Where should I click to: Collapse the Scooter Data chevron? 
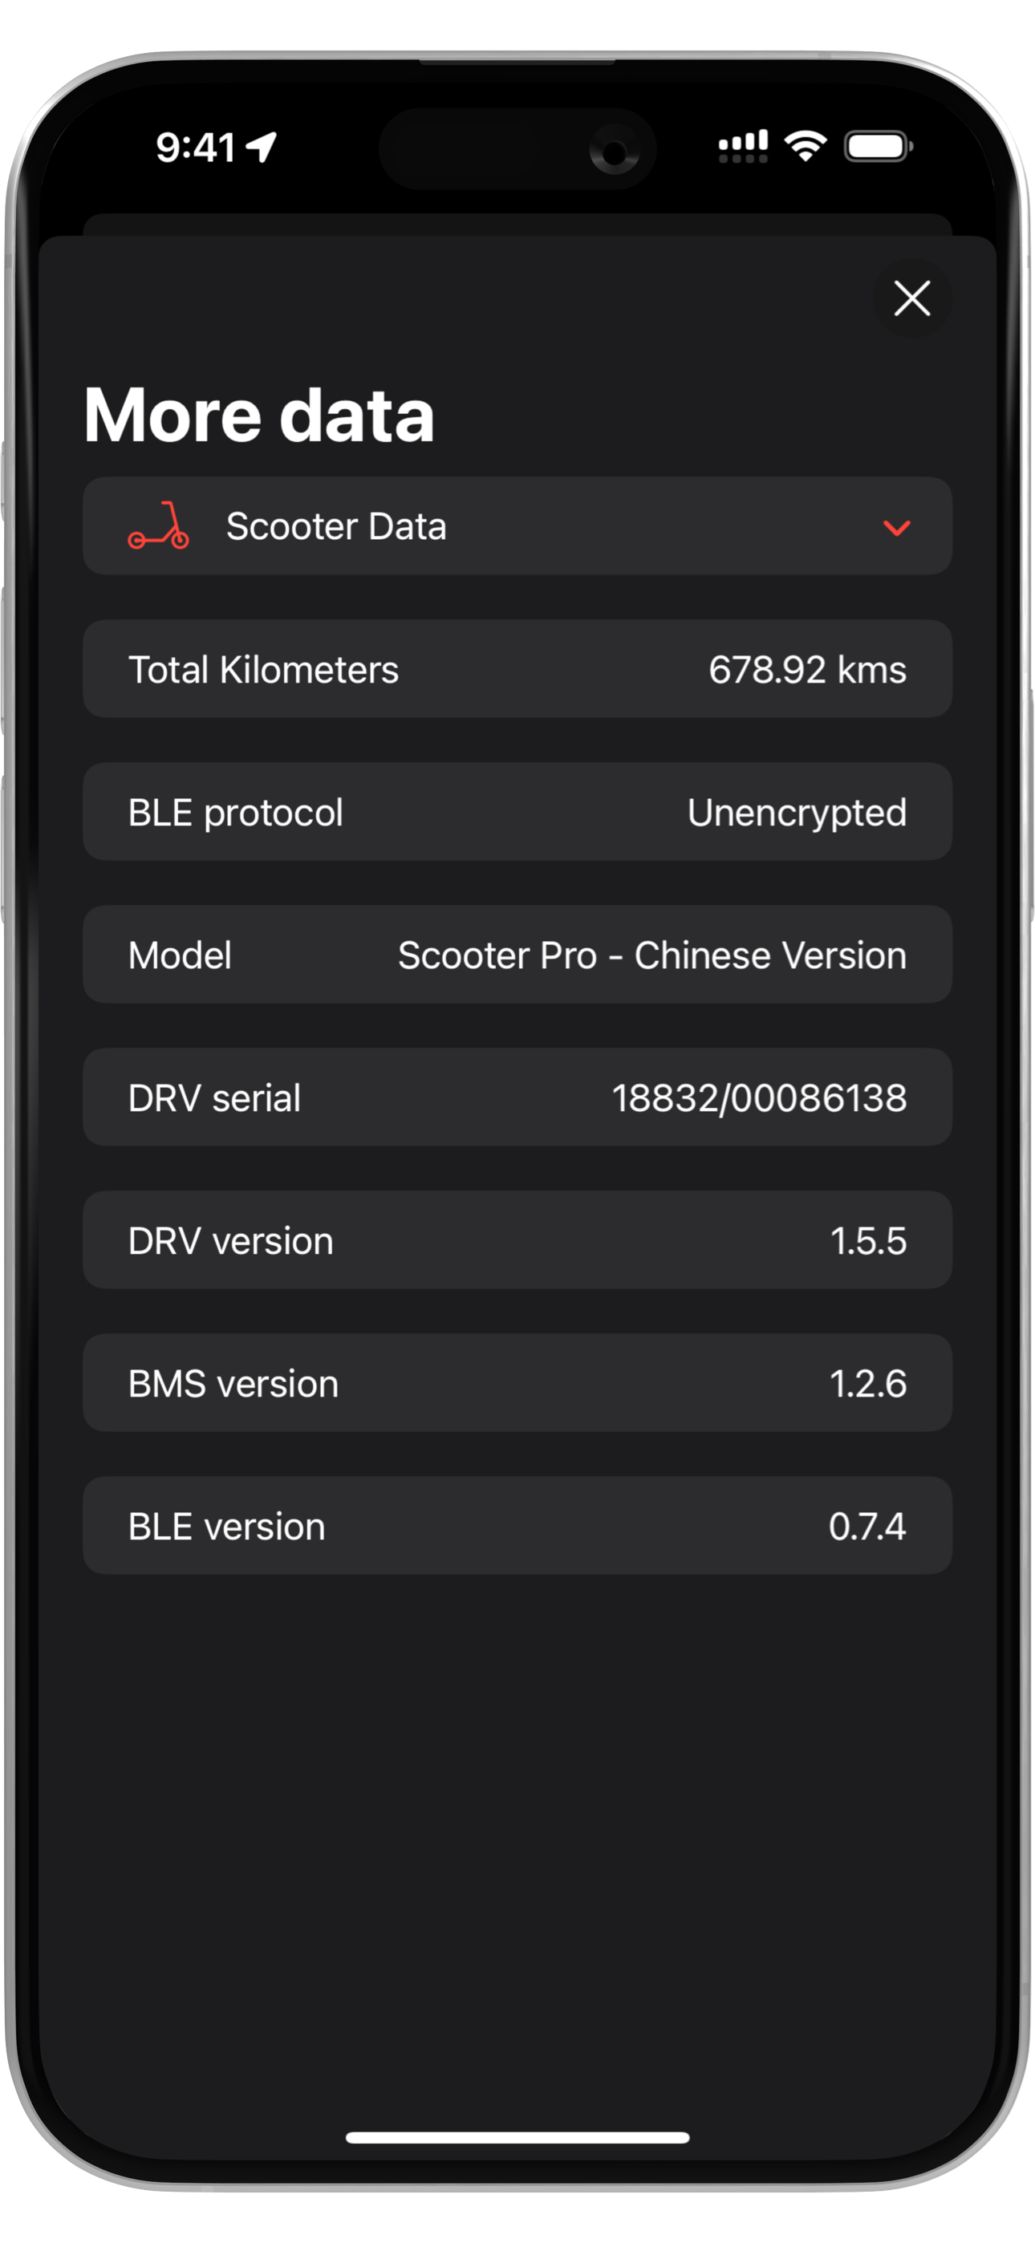coord(895,528)
